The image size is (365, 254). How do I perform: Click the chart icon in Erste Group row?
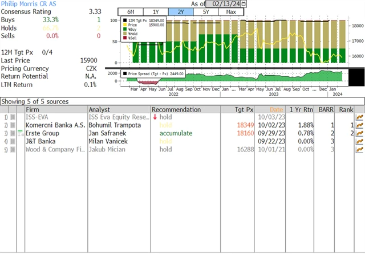(359, 133)
